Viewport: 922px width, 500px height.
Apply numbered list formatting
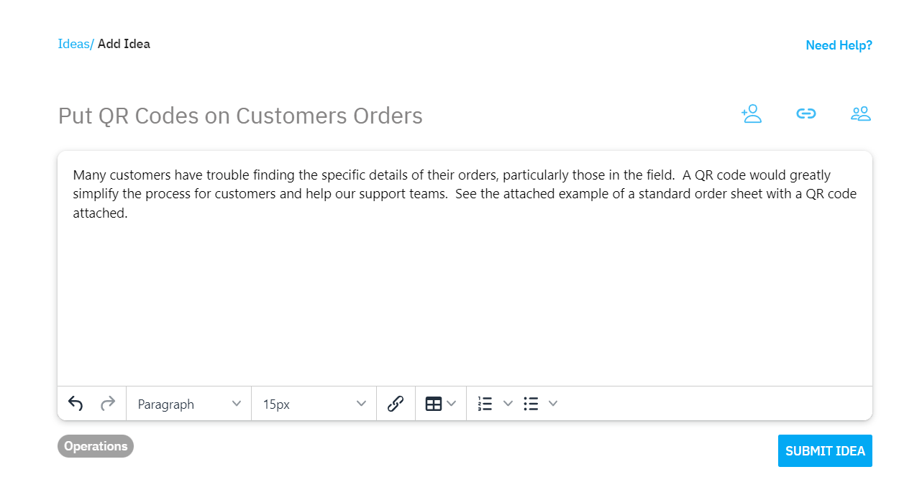[485, 404]
